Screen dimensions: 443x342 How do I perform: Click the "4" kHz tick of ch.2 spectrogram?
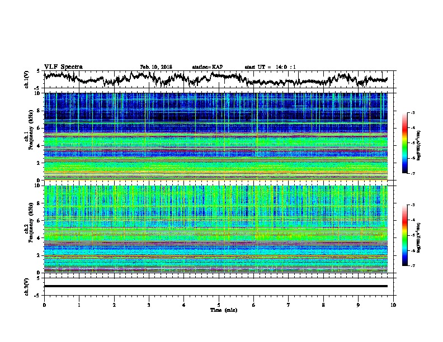click(x=39, y=238)
